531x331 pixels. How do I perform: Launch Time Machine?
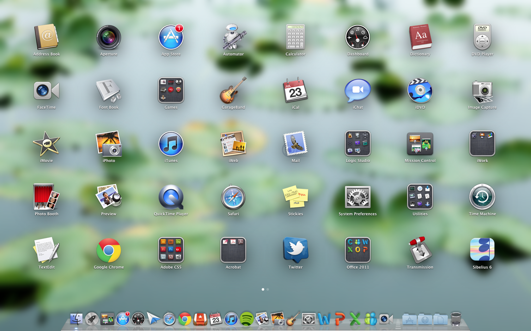tap(482, 197)
